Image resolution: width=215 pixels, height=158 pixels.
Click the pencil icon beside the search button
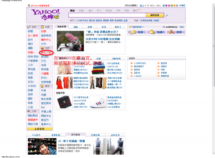tap(167, 15)
